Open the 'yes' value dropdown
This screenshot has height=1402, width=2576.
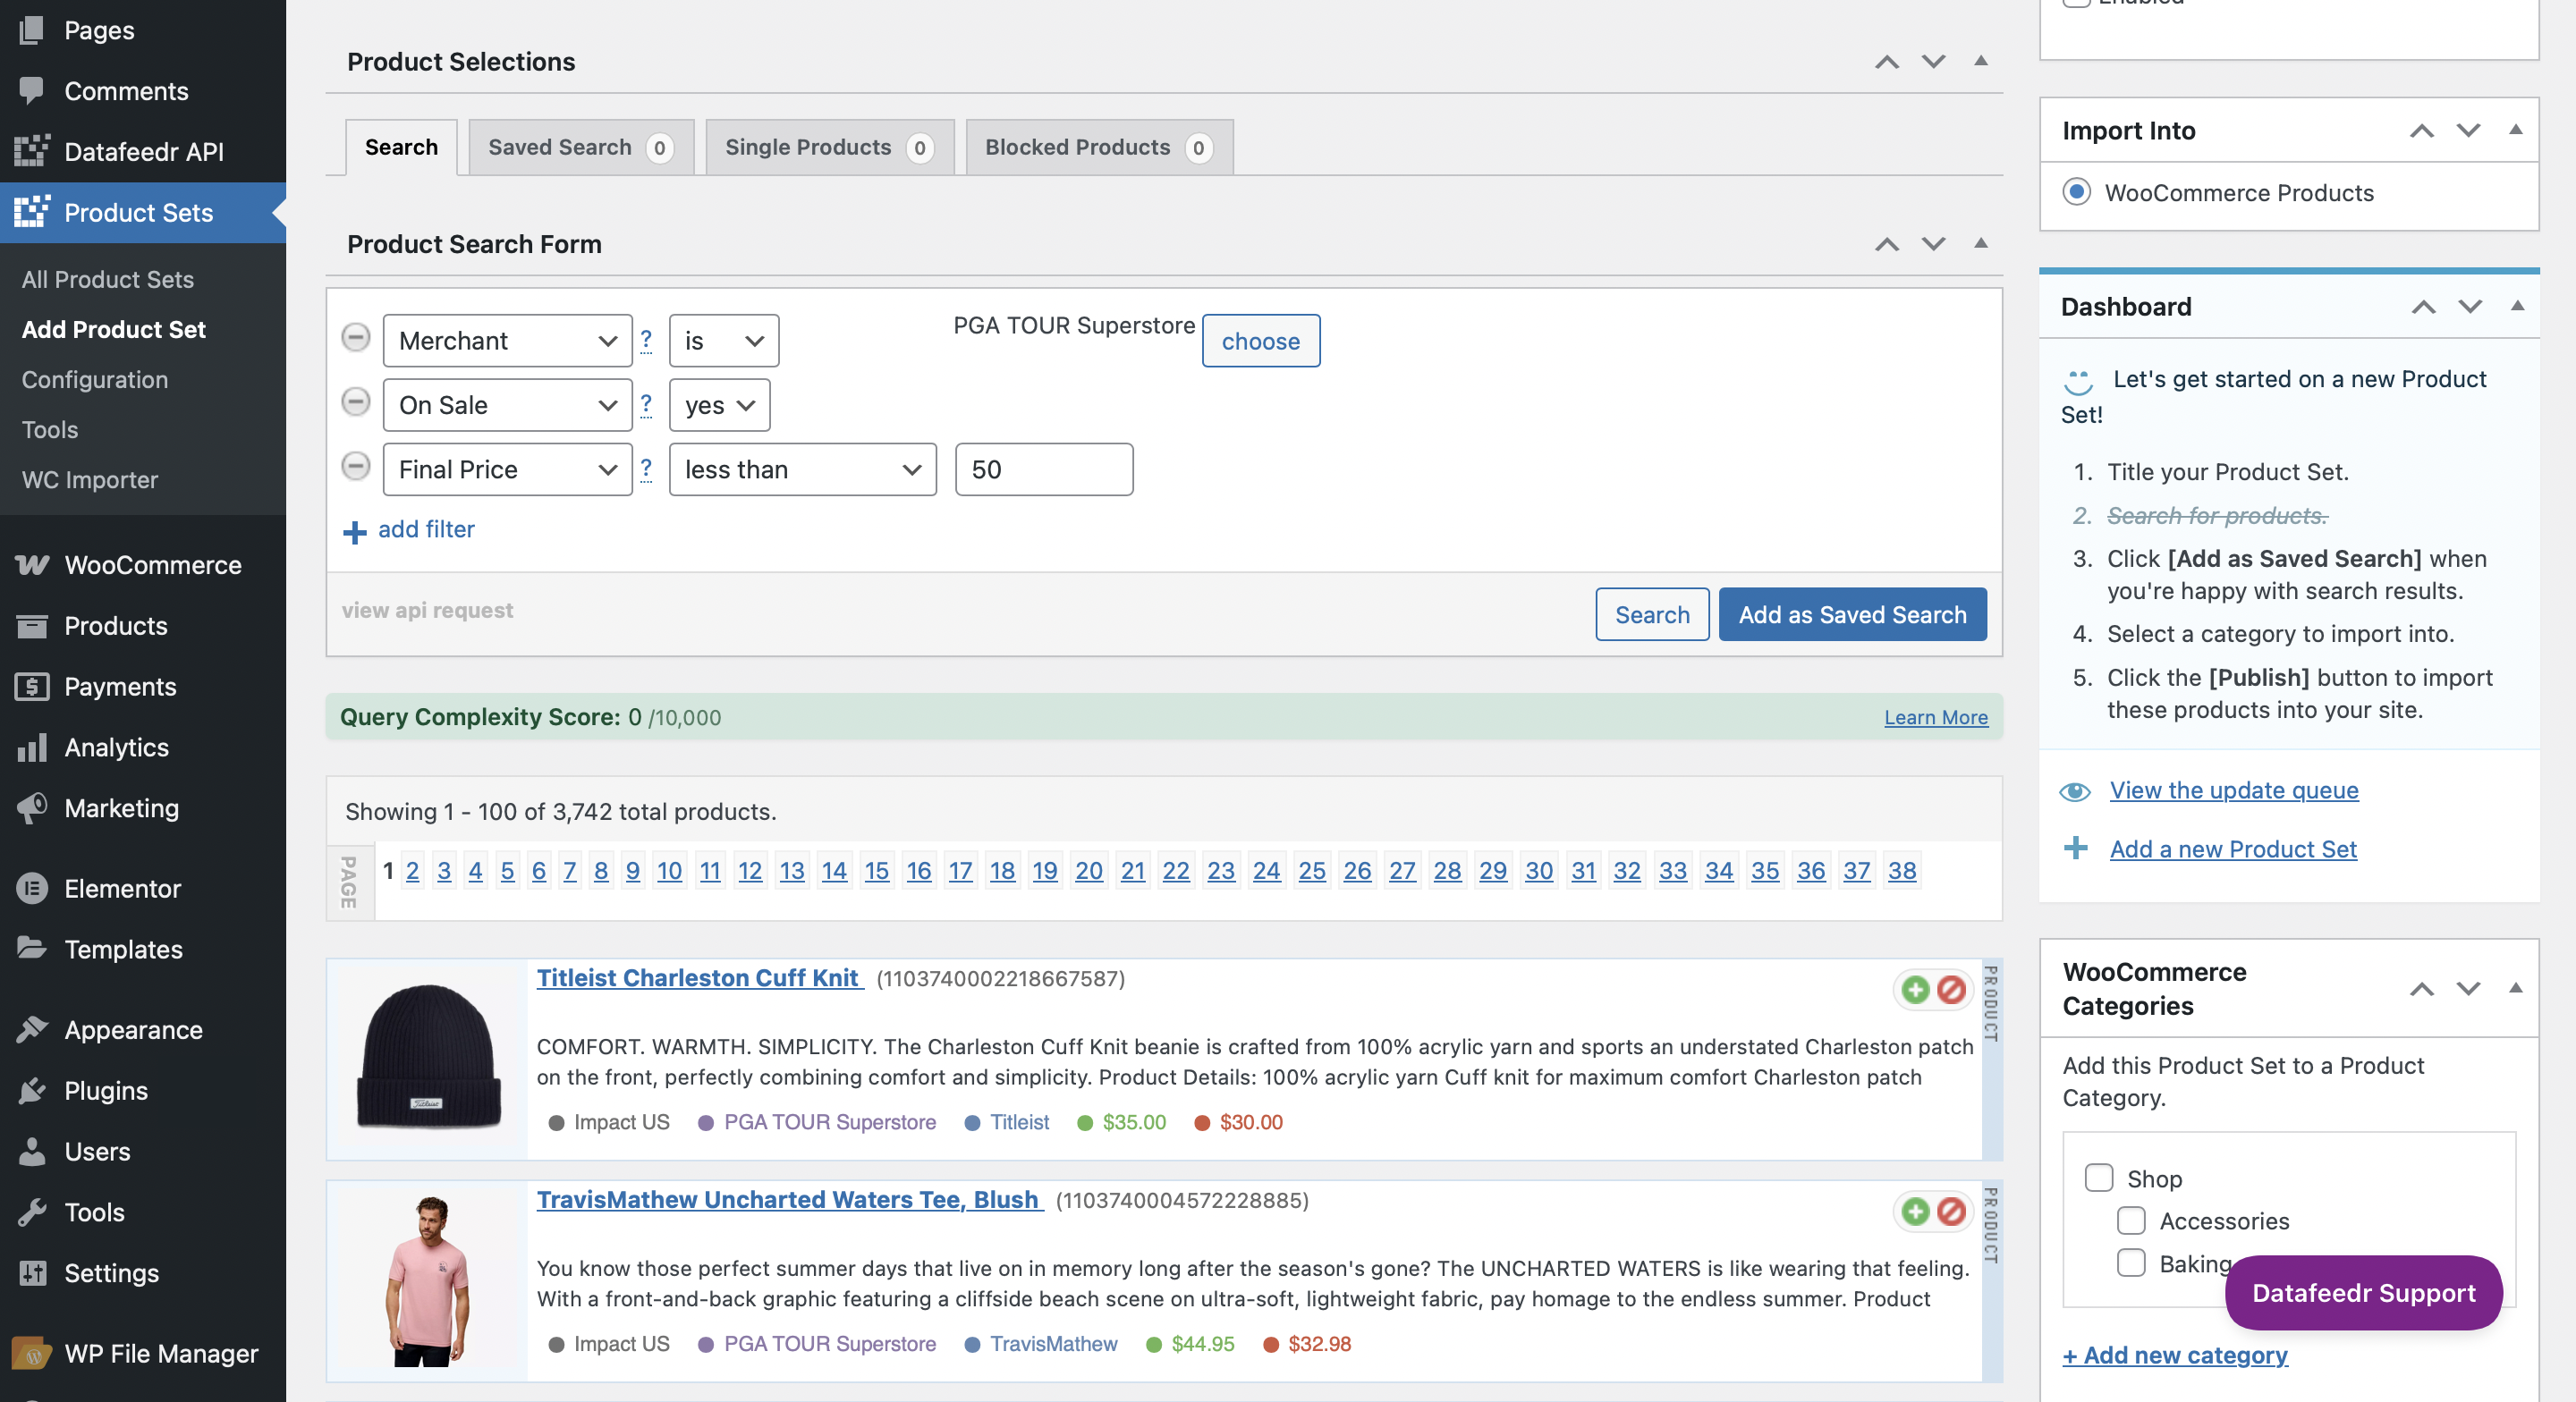click(719, 404)
